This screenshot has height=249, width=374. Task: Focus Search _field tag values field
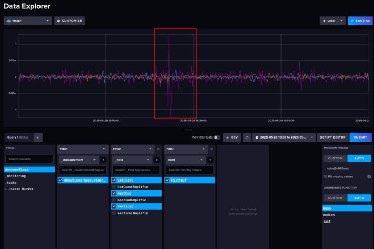136,170
